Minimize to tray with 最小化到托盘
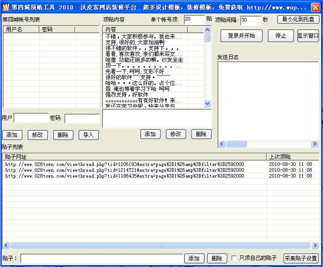This screenshot has height=267, width=323. point(298,19)
